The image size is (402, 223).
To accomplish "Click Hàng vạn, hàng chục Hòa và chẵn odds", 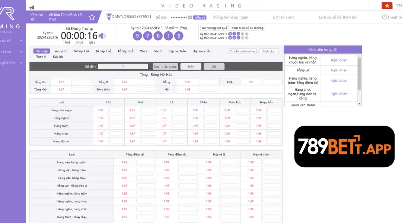I will pos(251,178).
